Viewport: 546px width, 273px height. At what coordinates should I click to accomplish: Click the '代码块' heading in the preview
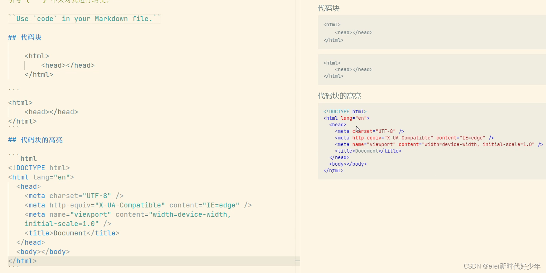tap(328, 8)
